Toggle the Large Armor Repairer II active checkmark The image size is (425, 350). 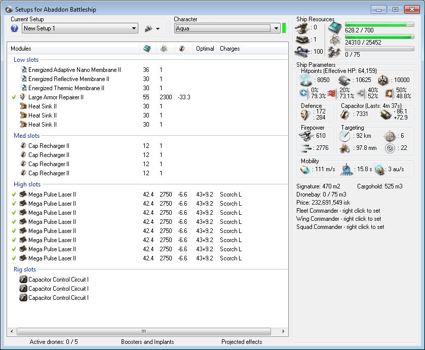(14, 97)
